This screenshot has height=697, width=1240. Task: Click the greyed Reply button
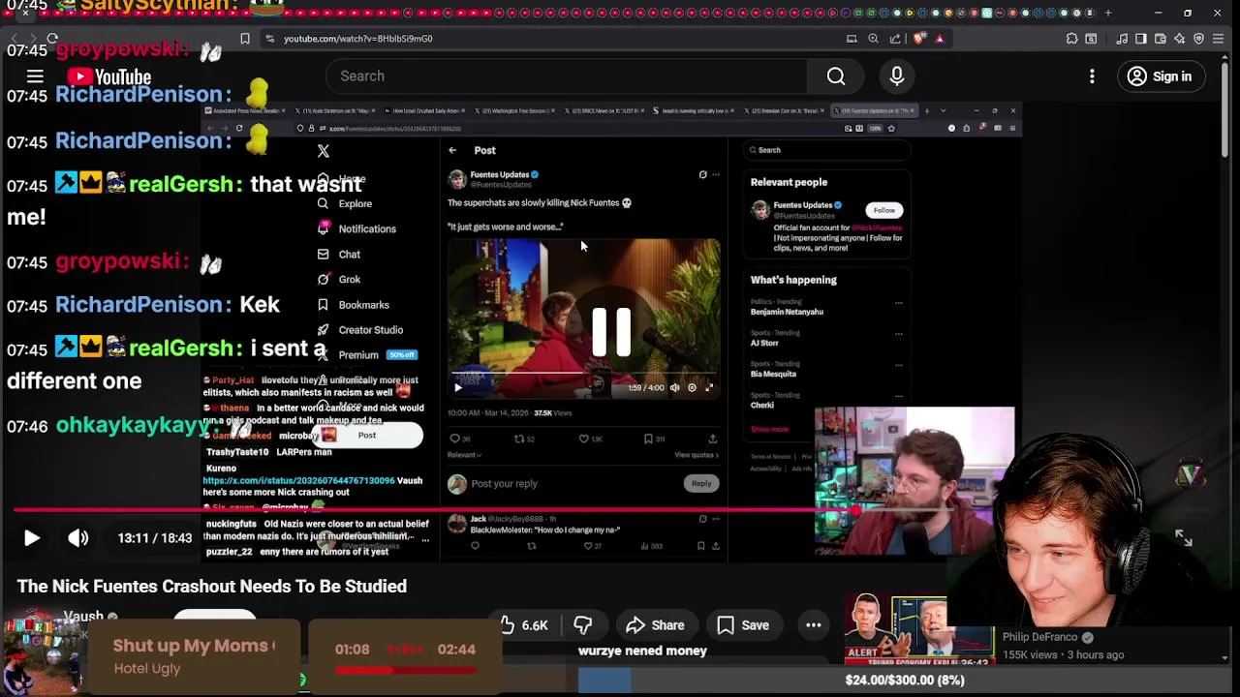pos(701,483)
